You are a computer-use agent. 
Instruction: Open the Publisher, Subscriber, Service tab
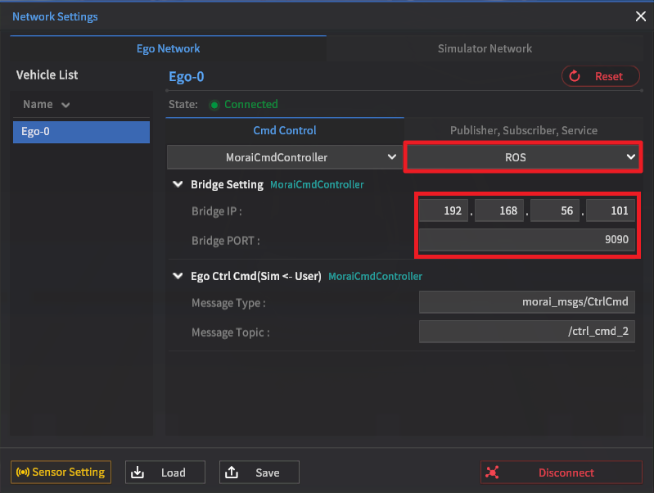coord(523,130)
